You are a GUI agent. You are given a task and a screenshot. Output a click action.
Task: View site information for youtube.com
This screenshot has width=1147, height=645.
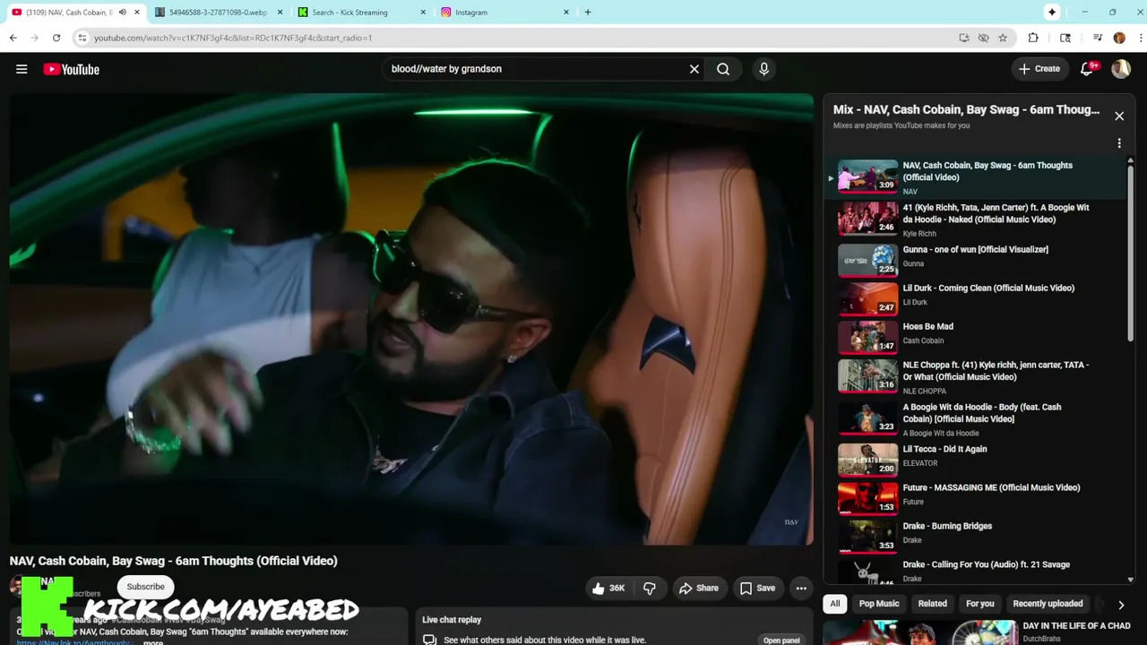(x=82, y=38)
